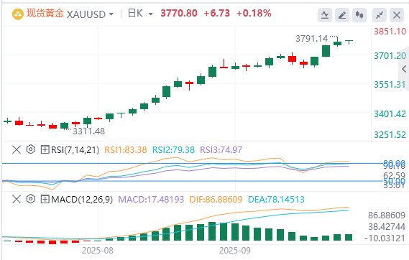The height and width of the screenshot is (260, 409).
Task: Expand the side panel left chevron
Action: point(404,69)
